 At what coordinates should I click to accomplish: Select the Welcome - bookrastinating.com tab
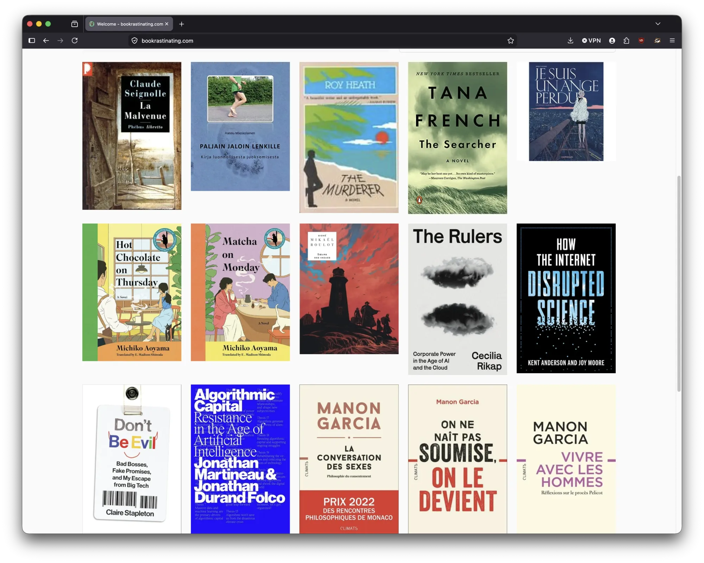129,24
